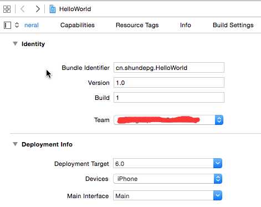Viewport: 261px width, 207px height.
Task: Collapse the Deployment Info section triangle
Action: pos(16,144)
